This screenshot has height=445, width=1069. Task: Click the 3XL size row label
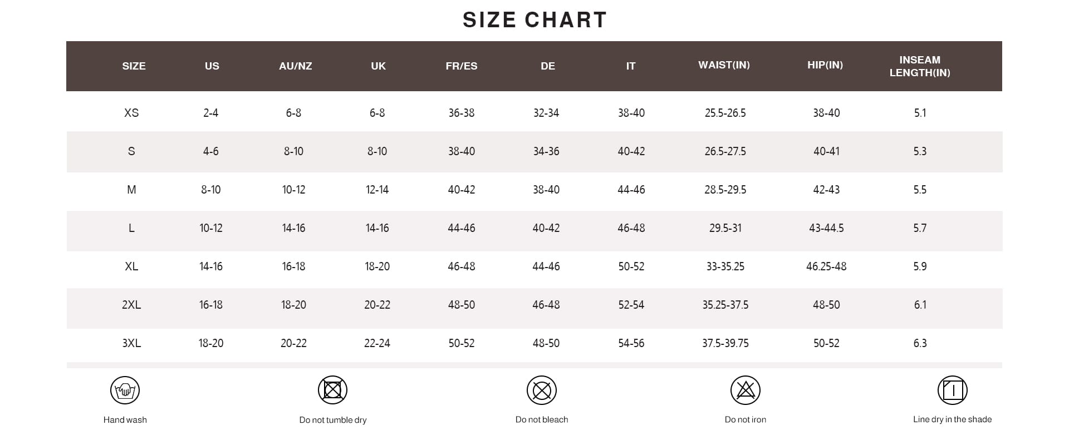131,343
